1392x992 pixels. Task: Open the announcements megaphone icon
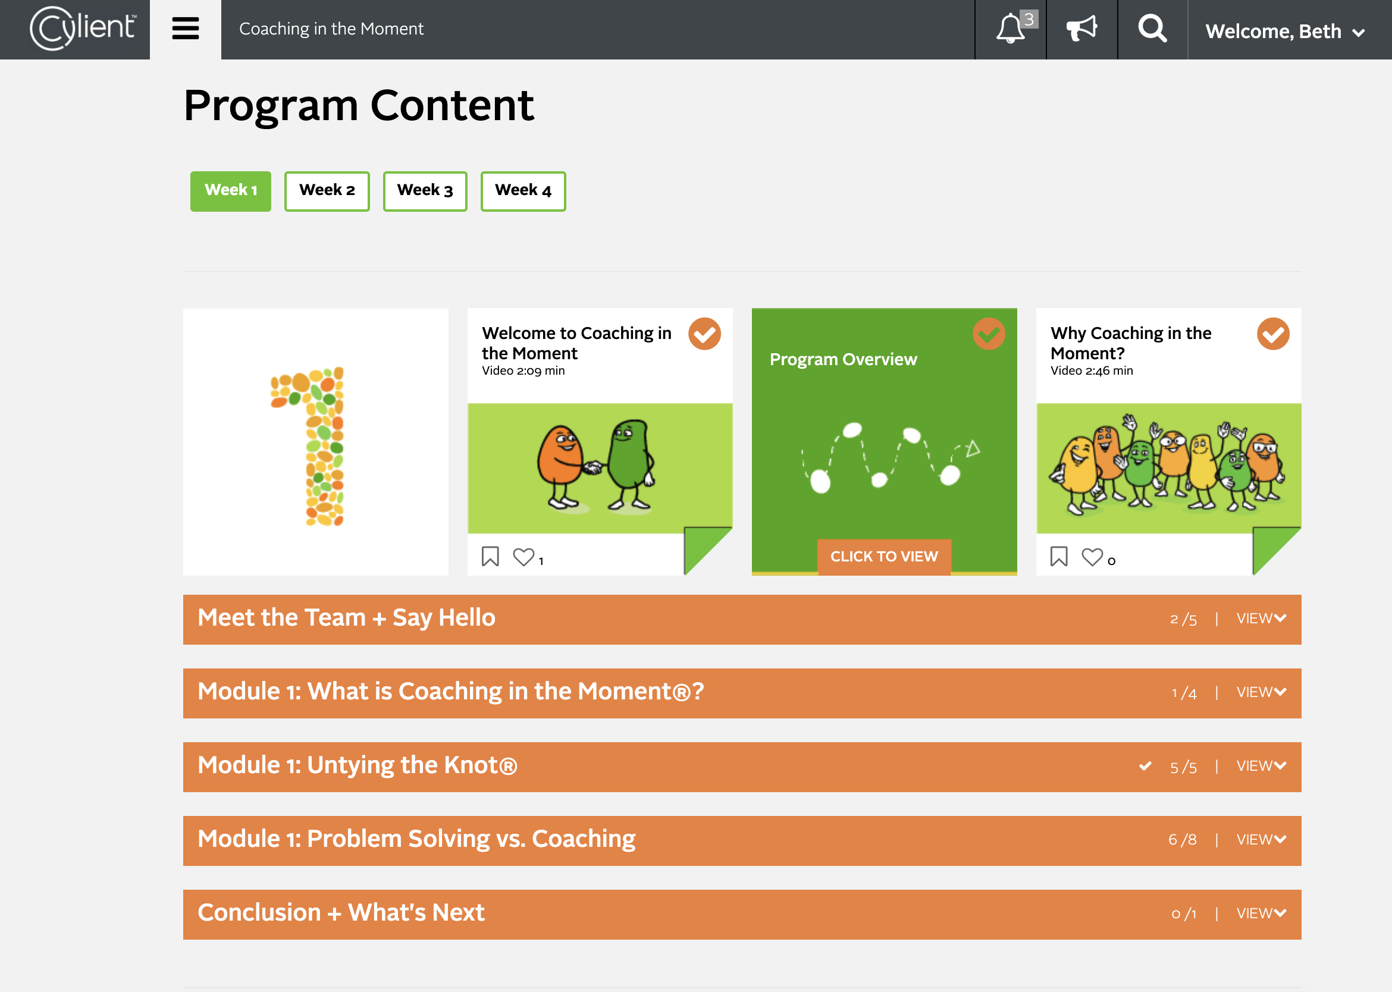[x=1081, y=29]
